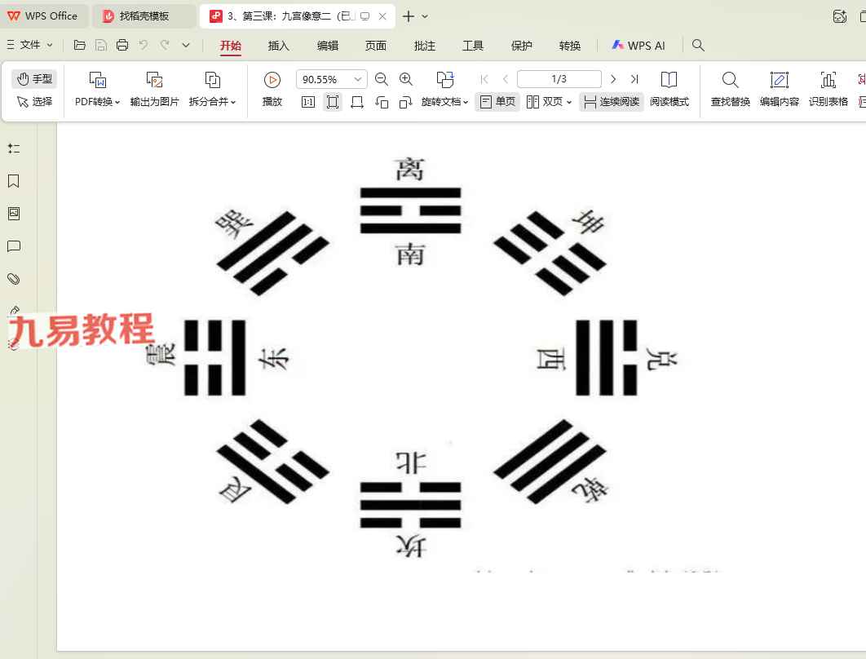Click the zoom in magnifier icon
Screen dimensions: 866x659
pos(406,79)
